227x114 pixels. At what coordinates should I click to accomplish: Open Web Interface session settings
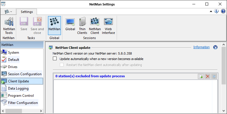(x=108, y=26)
